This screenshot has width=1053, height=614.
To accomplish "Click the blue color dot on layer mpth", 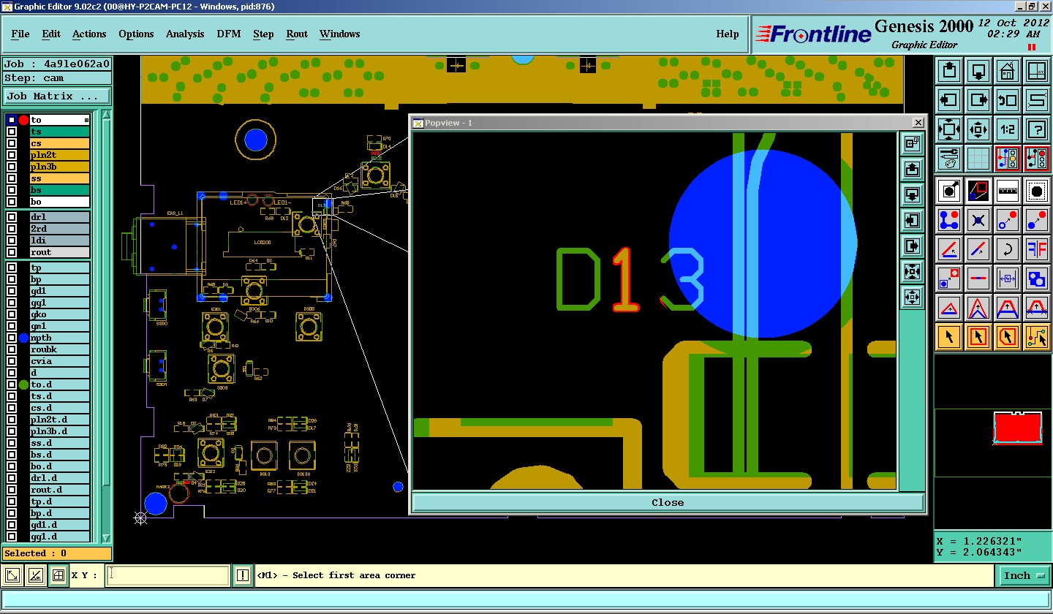I will (x=23, y=338).
